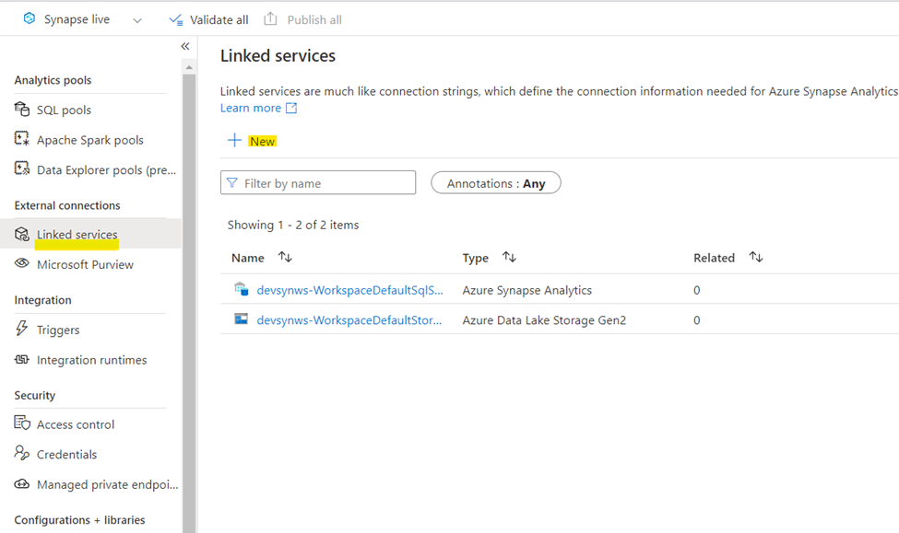Open the devsynws-WorkspaceDefaultStorage linked service
Viewport: 899px width, 533px height.
(349, 320)
